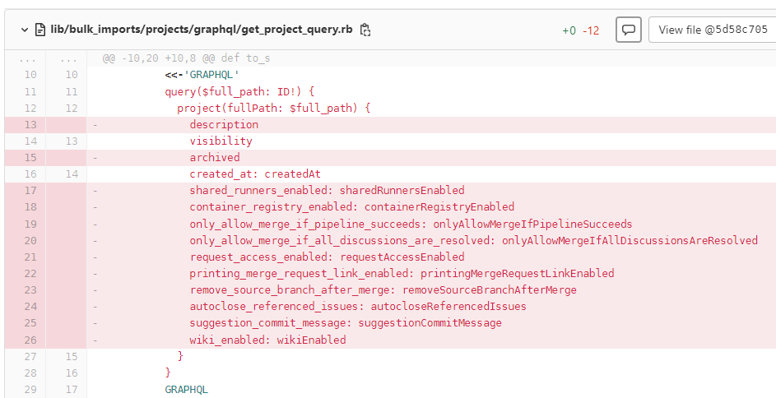Click the deleted line 'suggestion_commit_message' code
Screen dimensions: 776x398
345,323
